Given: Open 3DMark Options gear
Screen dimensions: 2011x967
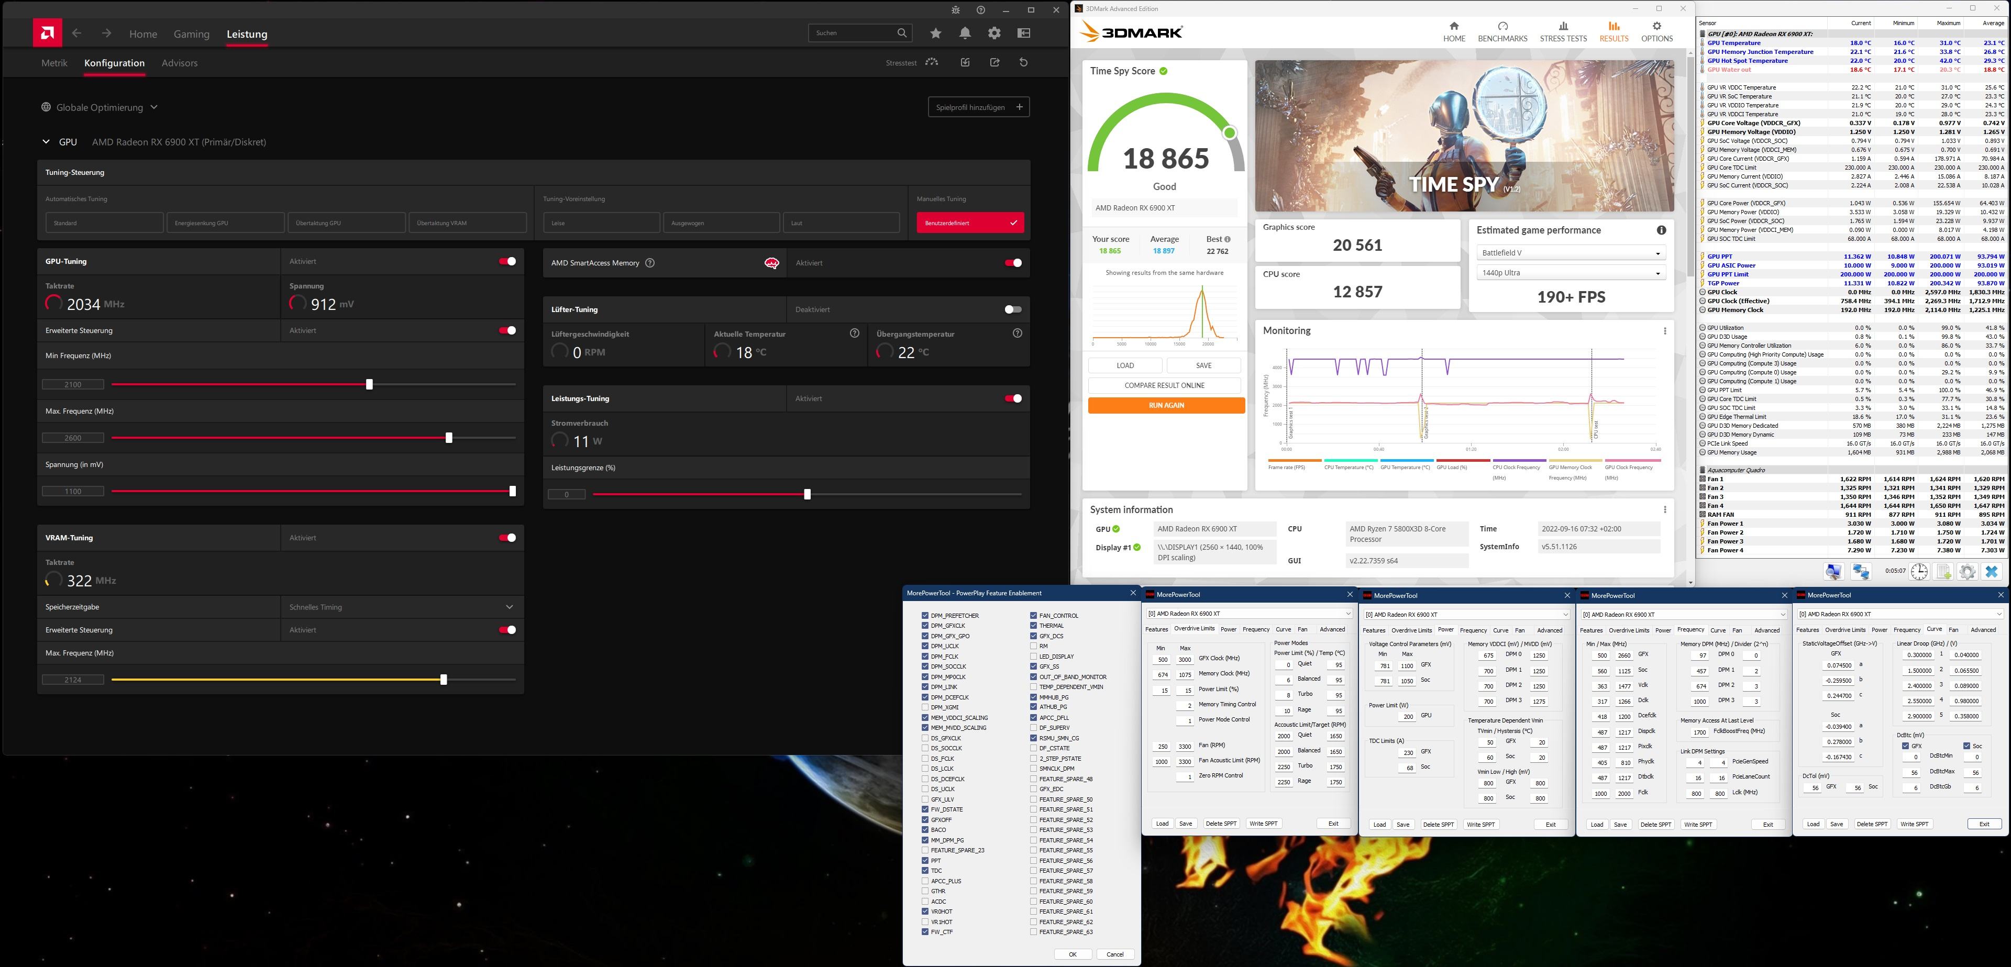Looking at the screenshot, I should pyautogui.click(x=1656, y=31).
